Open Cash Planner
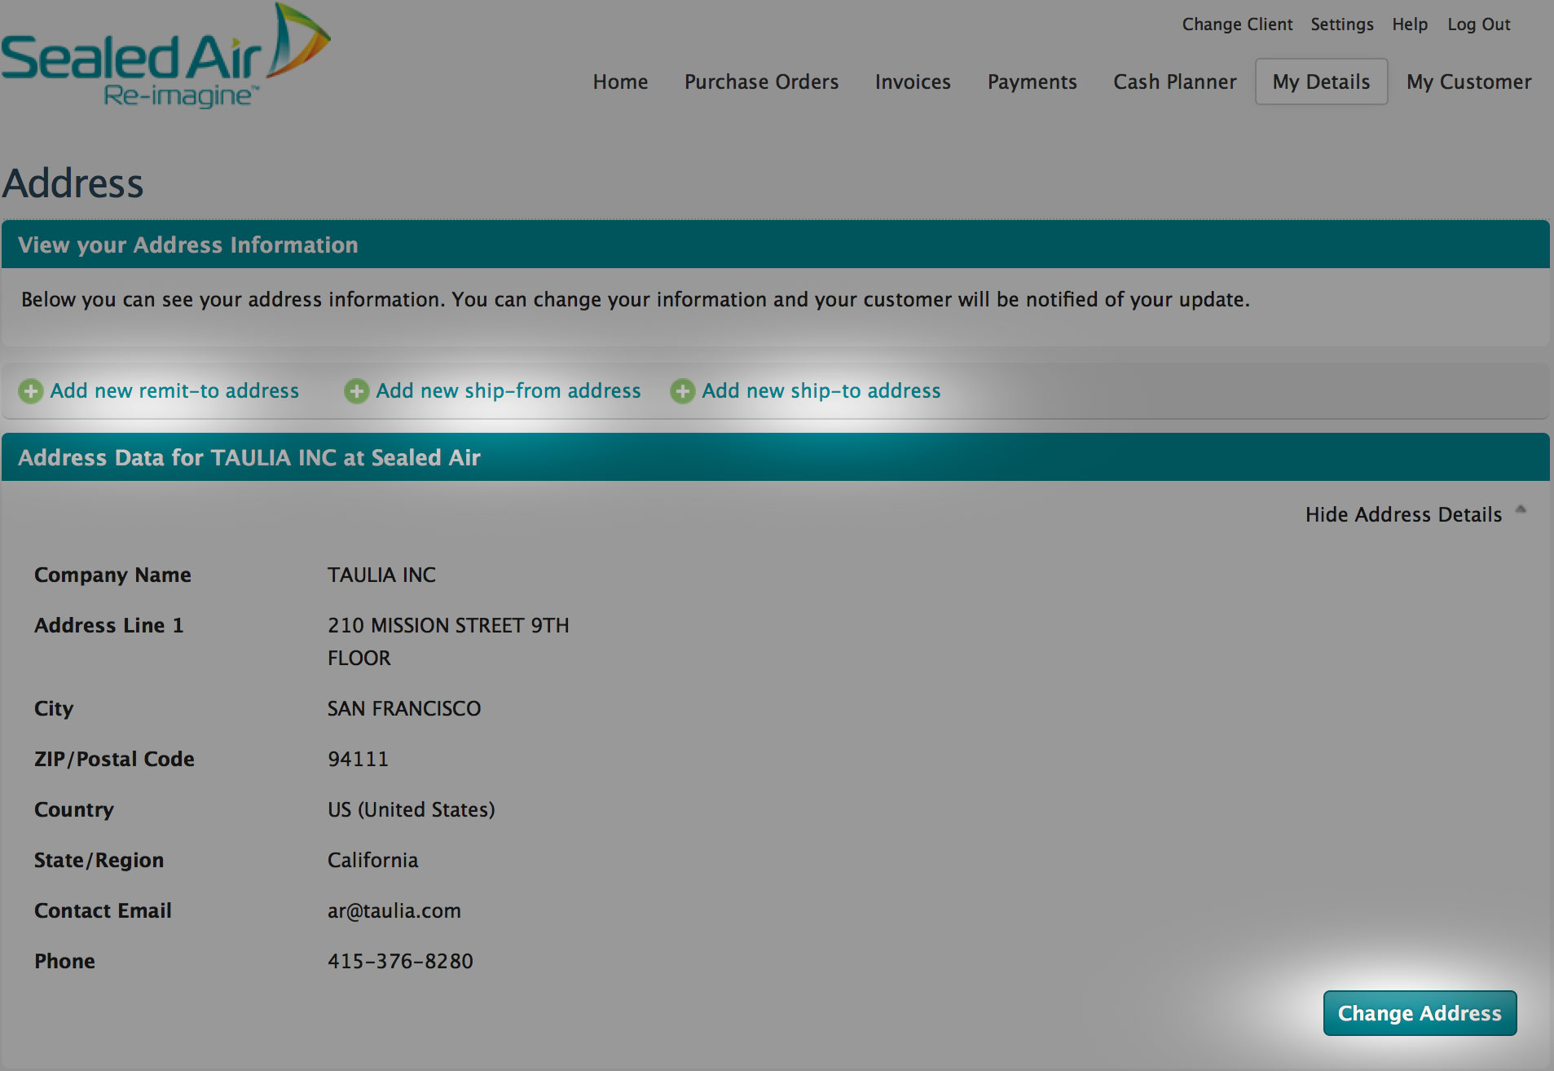Viewport: 1554px width, 1071px height. click(x=1174, y=82)
